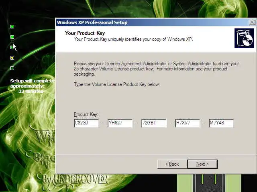Focus the second key field YH627
This screenshot has height=192, width=257.
[x=120, y=123]
